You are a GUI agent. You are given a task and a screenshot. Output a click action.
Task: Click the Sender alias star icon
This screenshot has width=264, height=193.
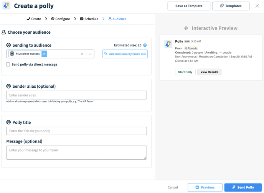click(8, 86)
